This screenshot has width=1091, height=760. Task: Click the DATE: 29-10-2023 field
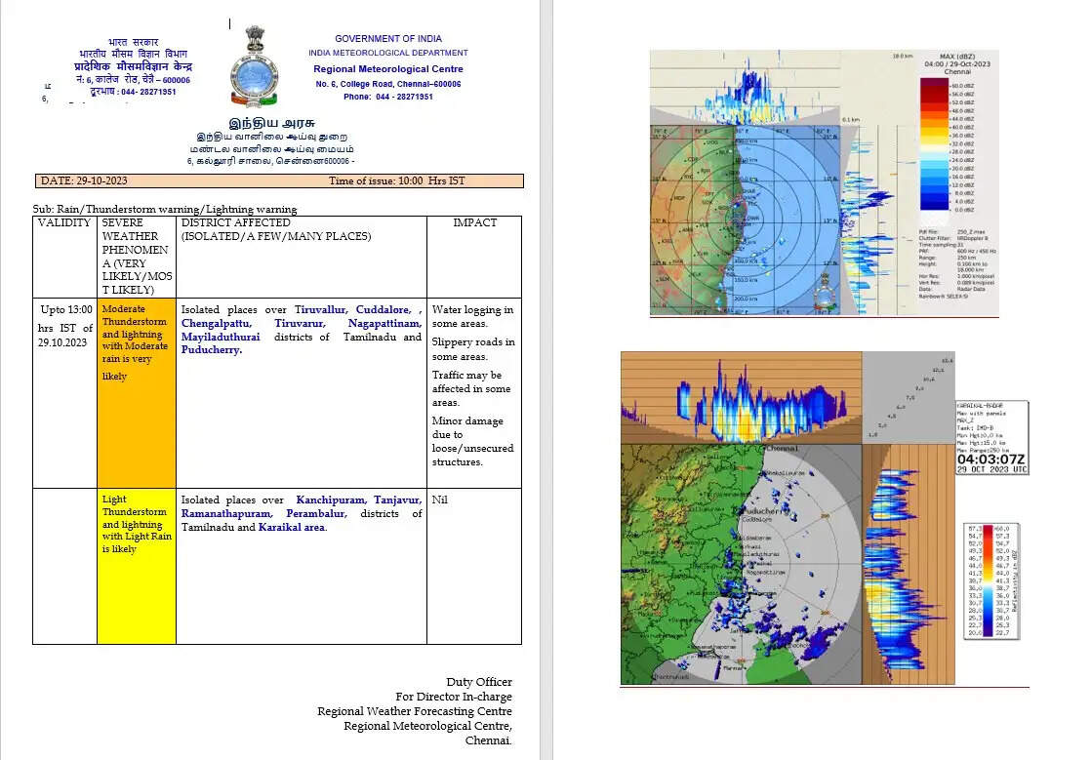click(x=84, y=181)
